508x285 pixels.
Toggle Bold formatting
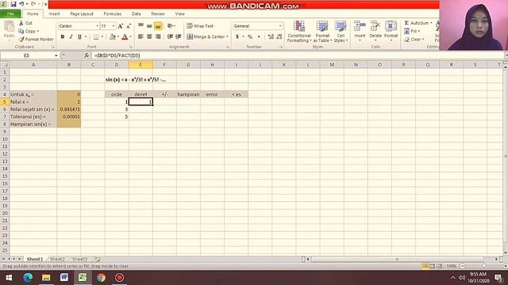click(63, 37)
